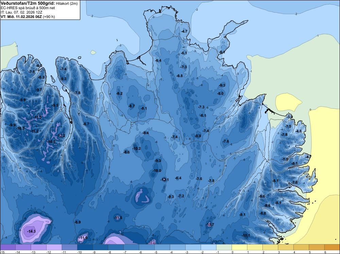Select the -10.0 temperature value

pyautogui.click(x=157, y=170)
